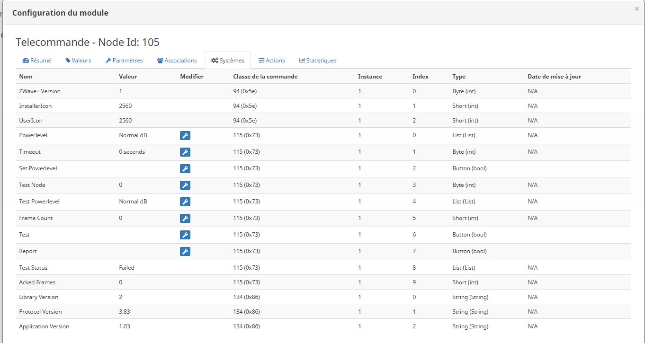Click the Library Version row name

[39, 297]
